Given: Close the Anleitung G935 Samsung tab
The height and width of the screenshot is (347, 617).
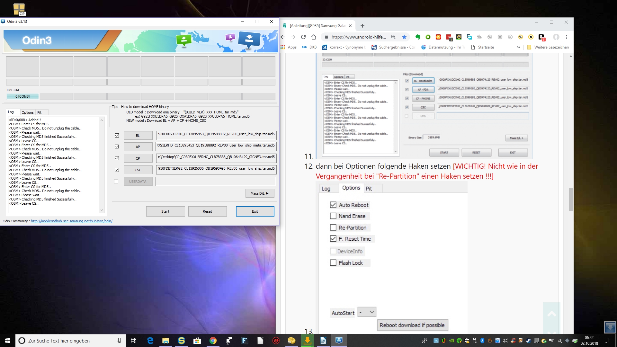Looking at the screenshot, I should click(350, 26).
